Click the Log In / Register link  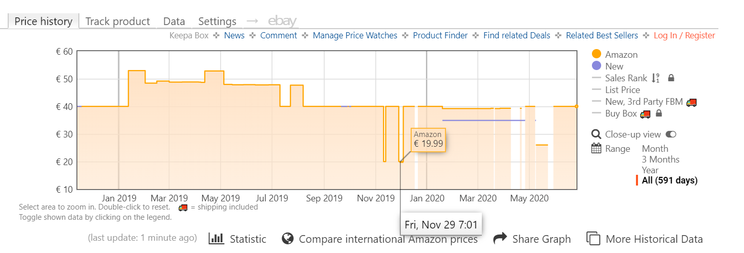pyautogui.click(x=684, y=35)
